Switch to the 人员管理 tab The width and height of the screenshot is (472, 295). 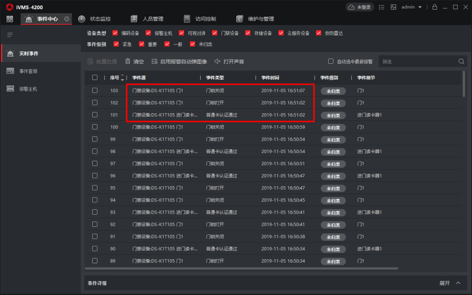point(147,19)
